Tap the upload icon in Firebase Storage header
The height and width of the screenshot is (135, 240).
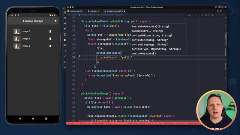pos(55,21)
